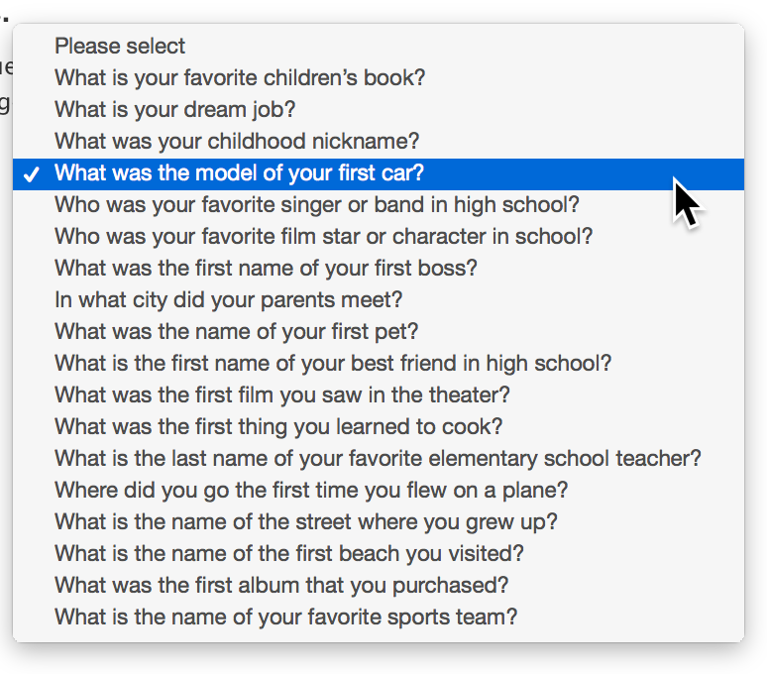The height and width of the screenshot is (674, 767).
Task: Pick 'first name of your first boss' question
Action: pos(379,269)
